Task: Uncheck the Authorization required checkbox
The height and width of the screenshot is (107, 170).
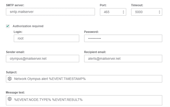Action: 8,26
